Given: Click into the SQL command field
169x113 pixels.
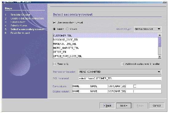Looking at the screenshot, I should pos(120,78).
